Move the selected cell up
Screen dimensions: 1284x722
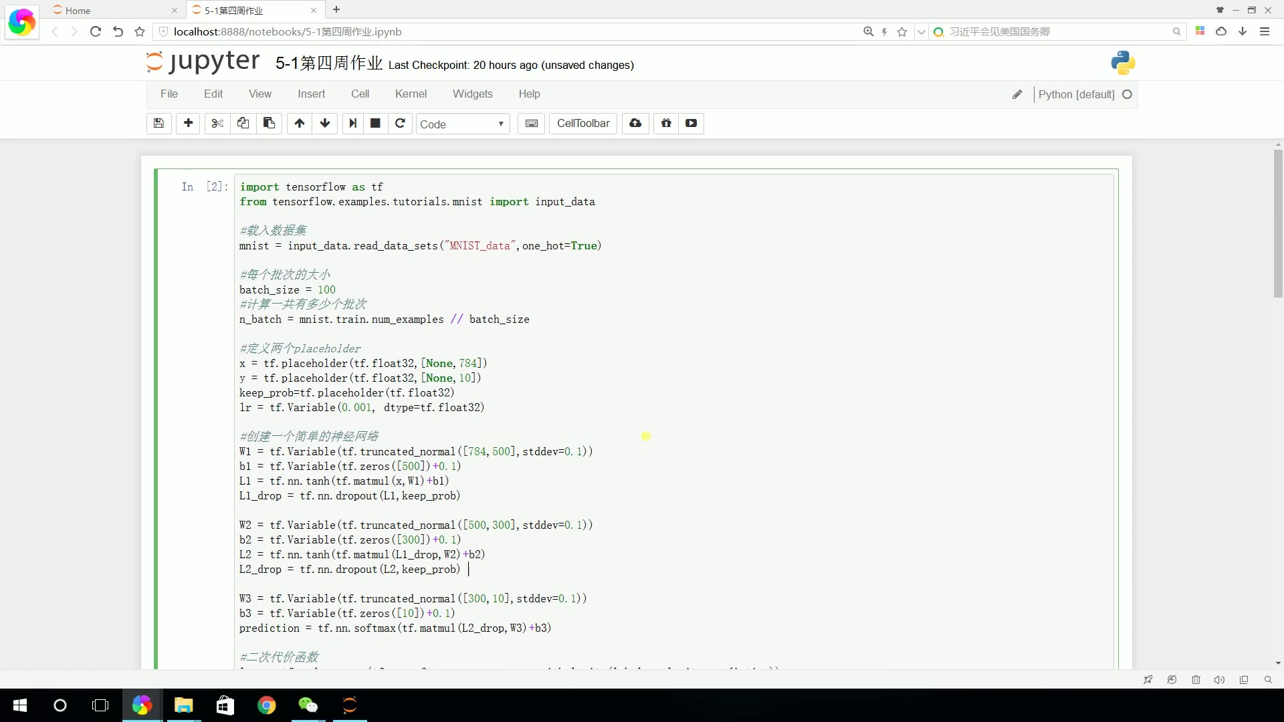pyautogui.click(x=299, y=124)
